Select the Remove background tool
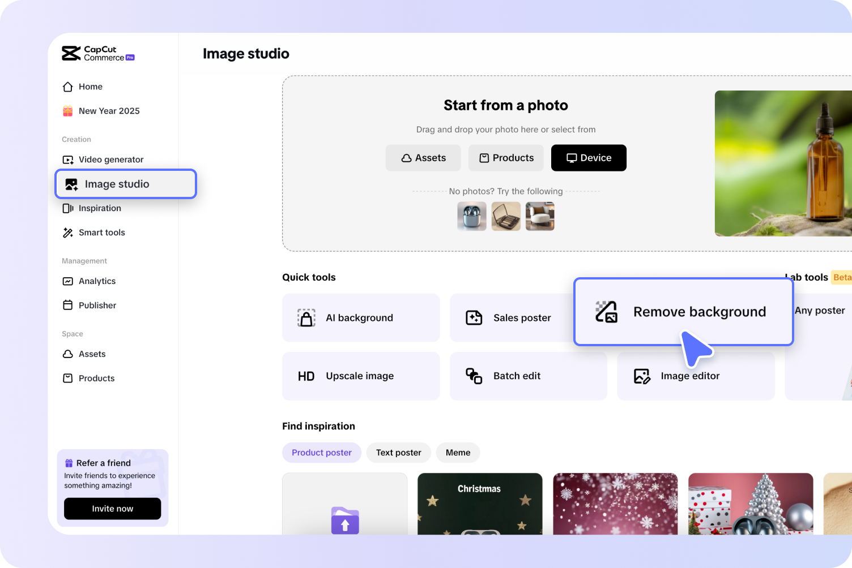Image resolution: width=852 pixels, height=568 pixels. click(x=683, y=312)
